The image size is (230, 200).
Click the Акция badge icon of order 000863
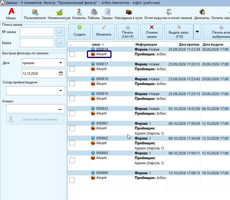pyautogui.click(x=93, y=158)
